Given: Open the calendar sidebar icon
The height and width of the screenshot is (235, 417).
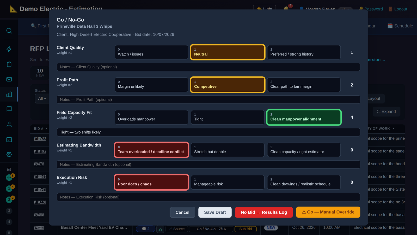Looking at the screenshot, I should coord(9,139).
